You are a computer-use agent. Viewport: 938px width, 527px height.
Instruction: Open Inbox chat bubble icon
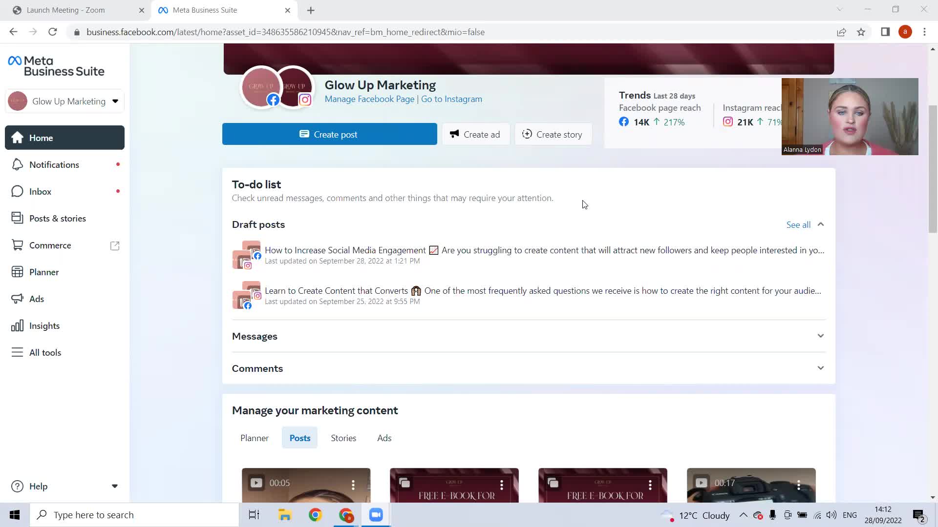tap(18, 191)
